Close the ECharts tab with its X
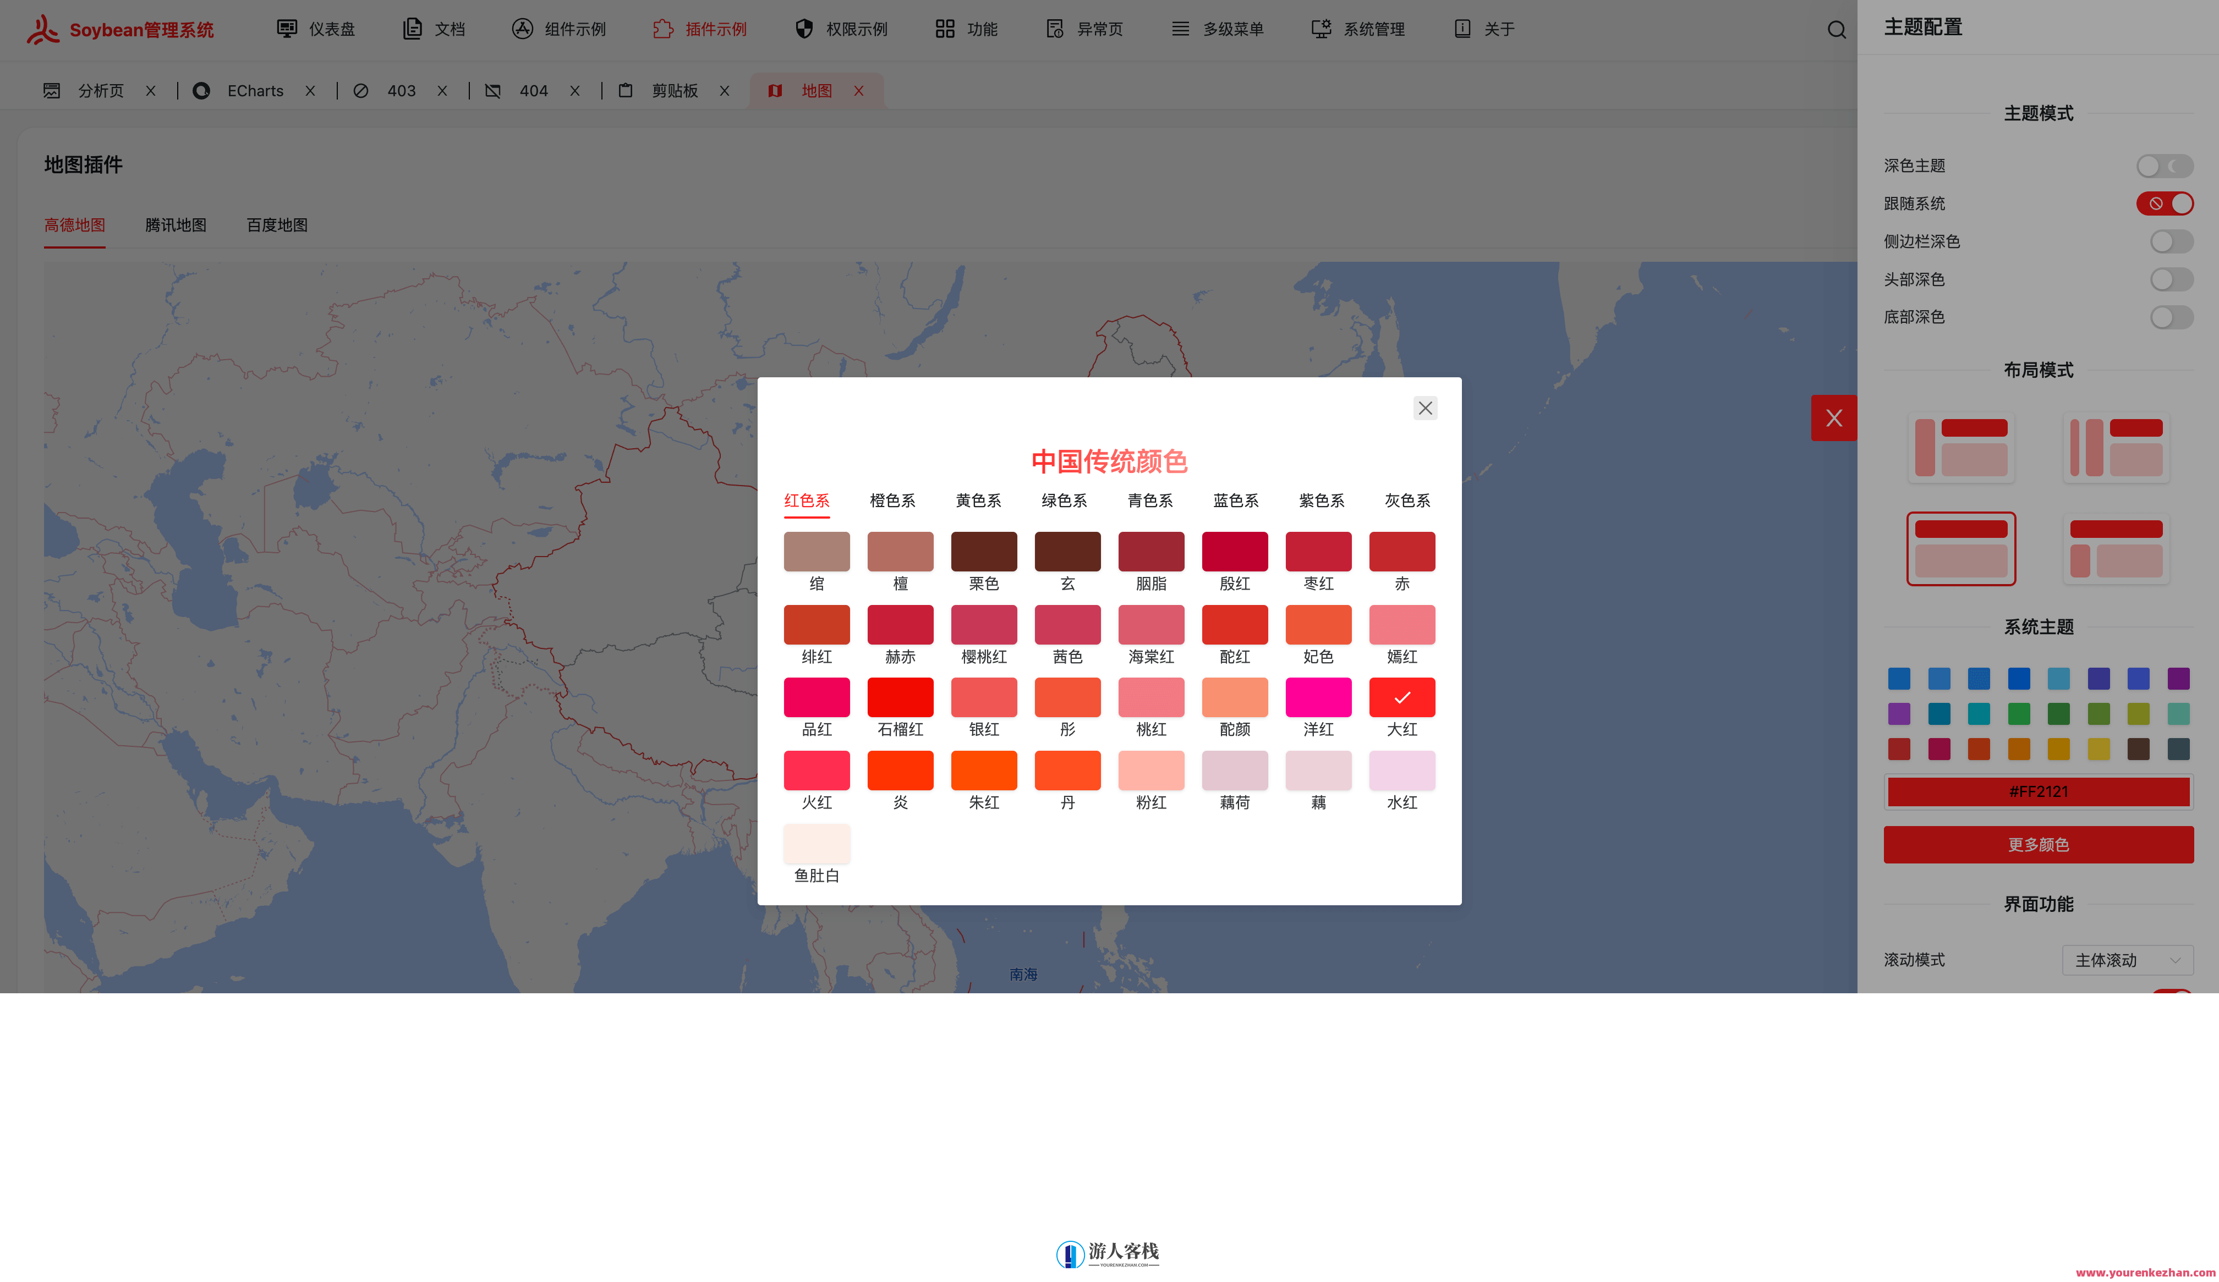 (x=310, y=91)
